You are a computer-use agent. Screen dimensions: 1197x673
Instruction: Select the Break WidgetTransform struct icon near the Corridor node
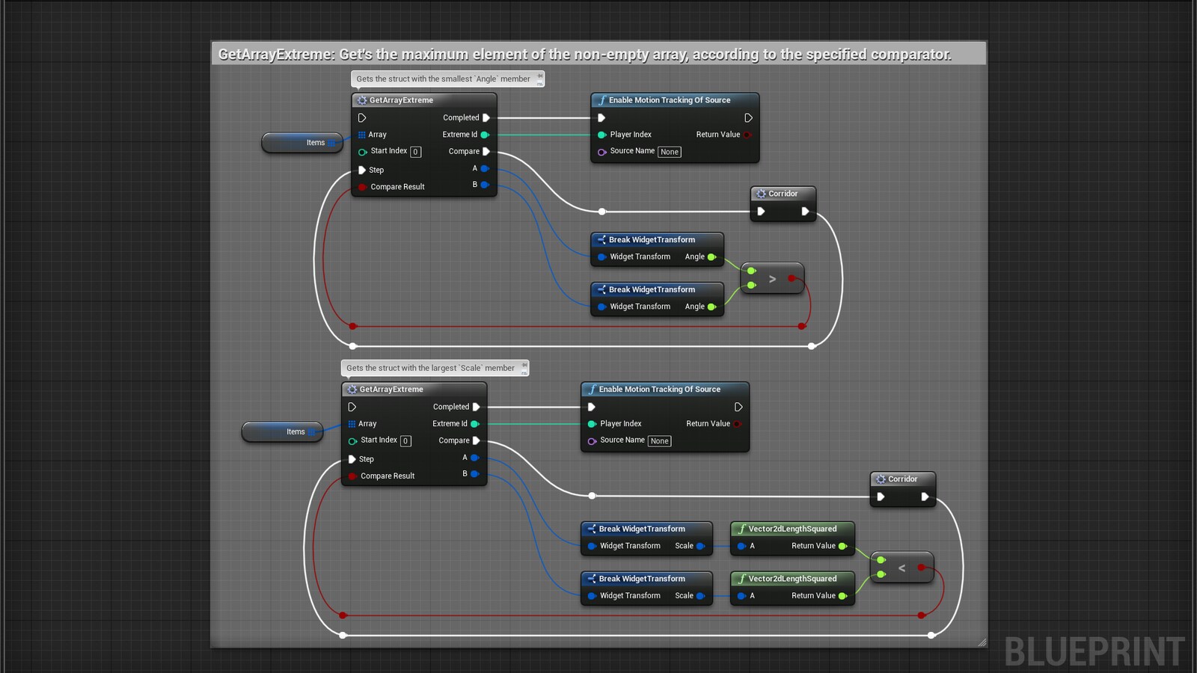click(602, 239)
